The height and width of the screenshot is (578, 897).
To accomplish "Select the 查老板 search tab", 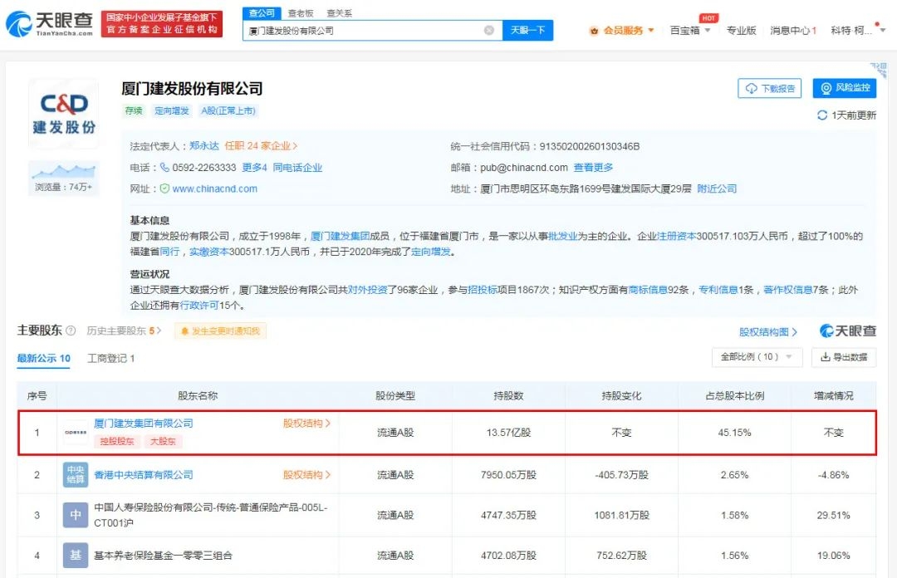I will pos(301,13).
